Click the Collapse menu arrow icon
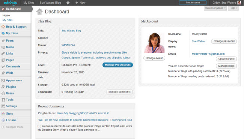This screenshot has width=244, height=139. (3, 127)
